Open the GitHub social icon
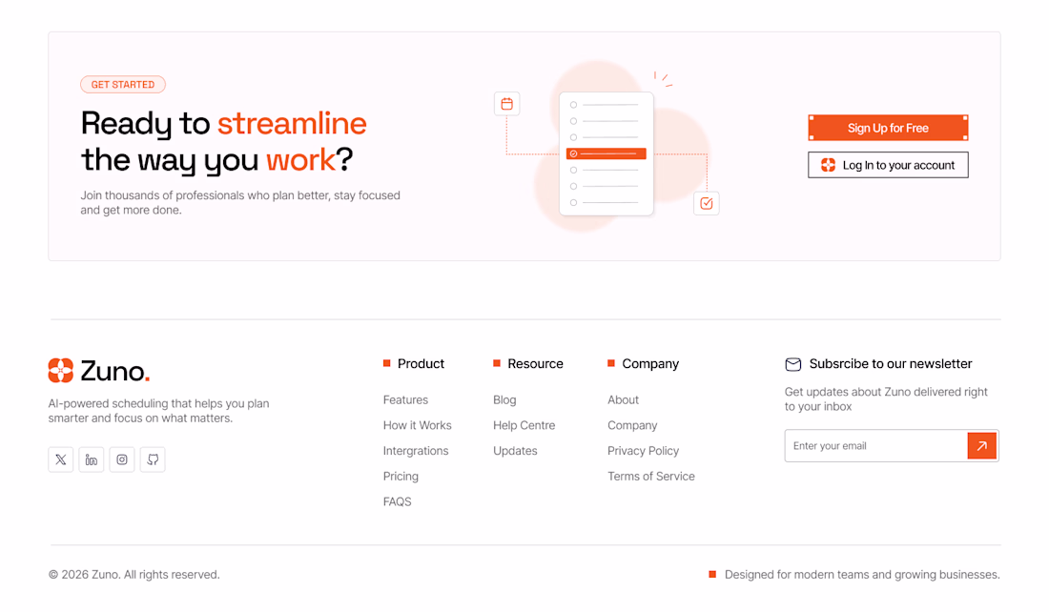Viewport: 1049px width, 612px height. point(153,459)
